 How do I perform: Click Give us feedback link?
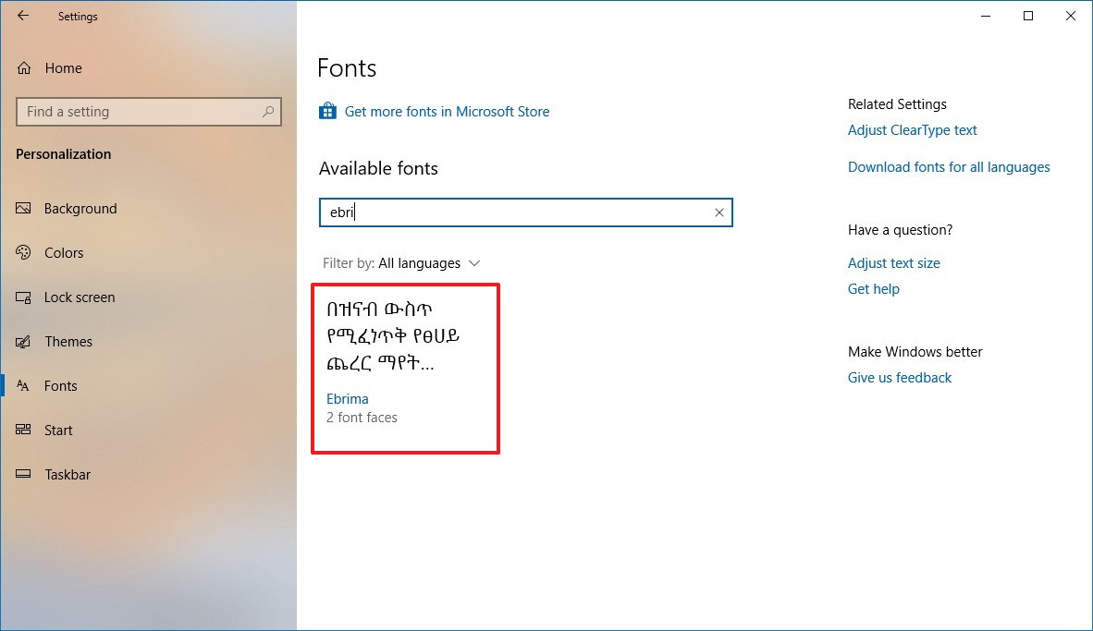pos(899,378)
